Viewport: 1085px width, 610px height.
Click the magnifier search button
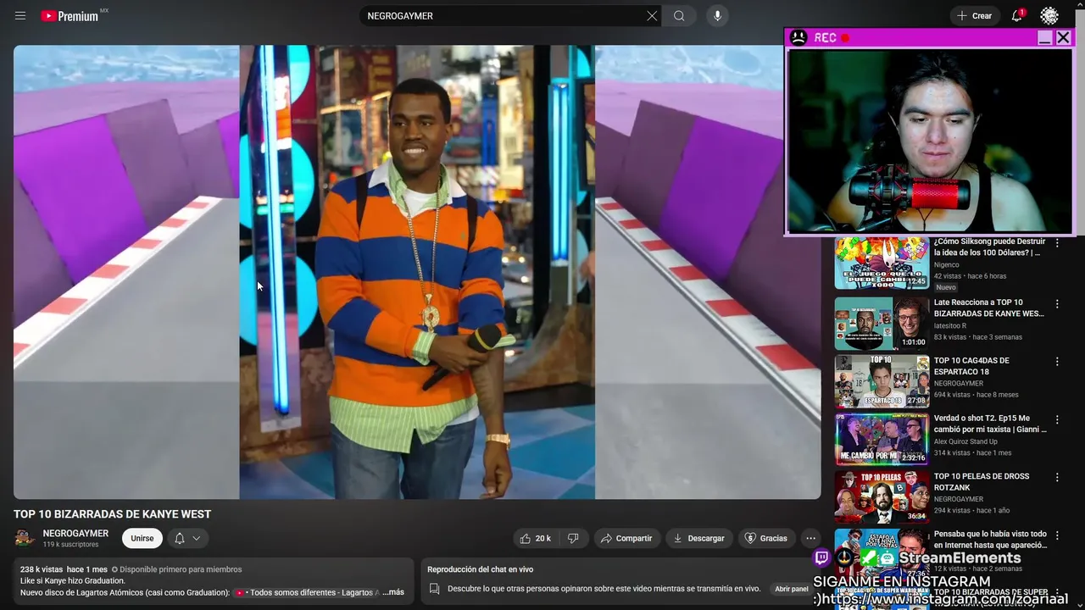679,16
